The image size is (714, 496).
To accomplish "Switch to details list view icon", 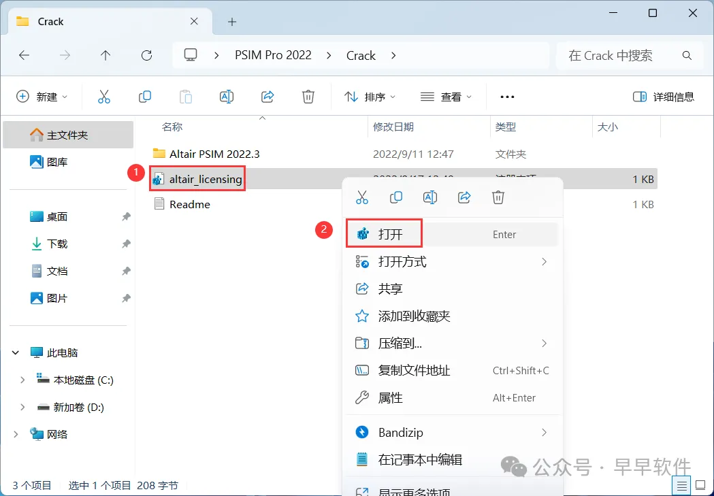I will click(682, 486).
